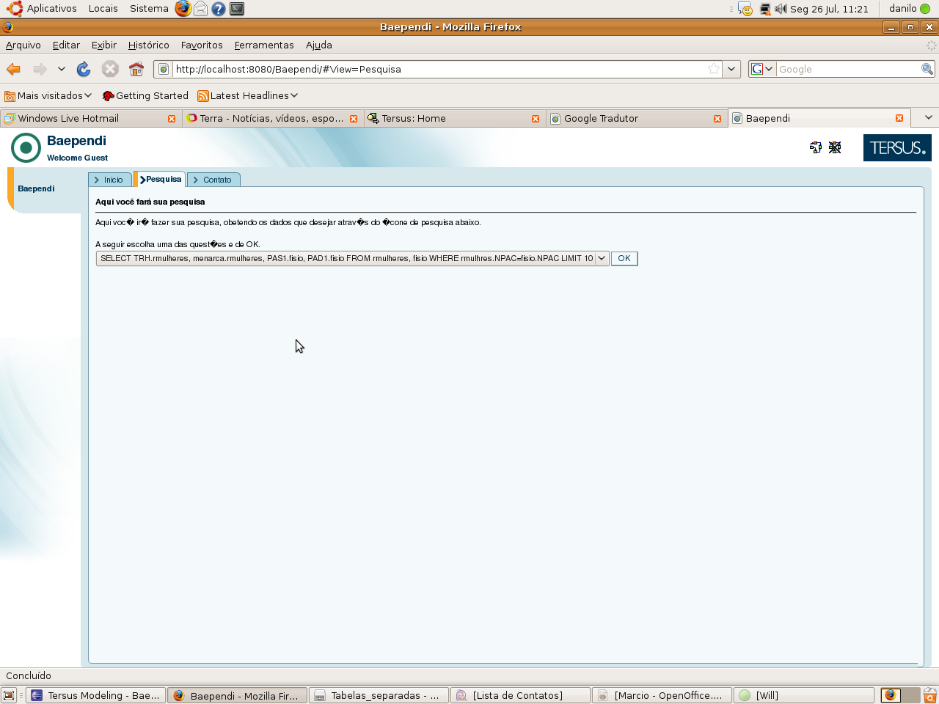Click Baependi in the left sidebar
The height and width of the screenshot is (704, 939).
tap(36, 188)
